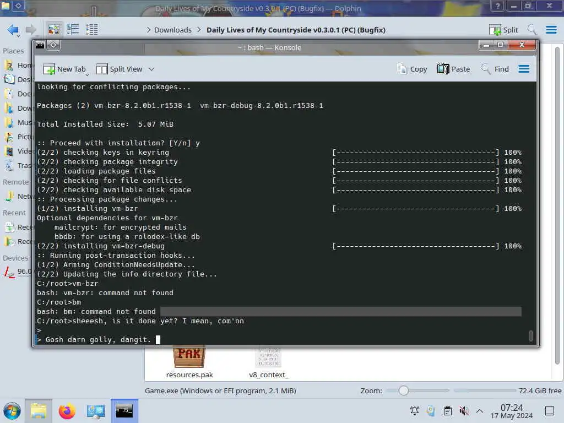This screenshot has height=423, width=564.
Task: Click Paste in Konsole toolbar
Action: [454, 69]
